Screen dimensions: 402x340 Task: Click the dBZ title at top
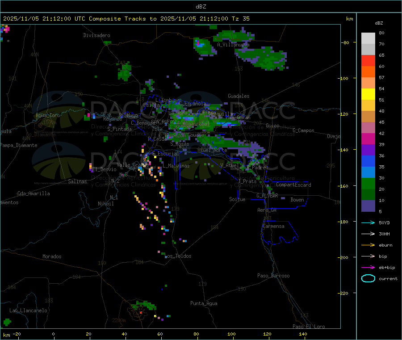click(x=201, y=7)
